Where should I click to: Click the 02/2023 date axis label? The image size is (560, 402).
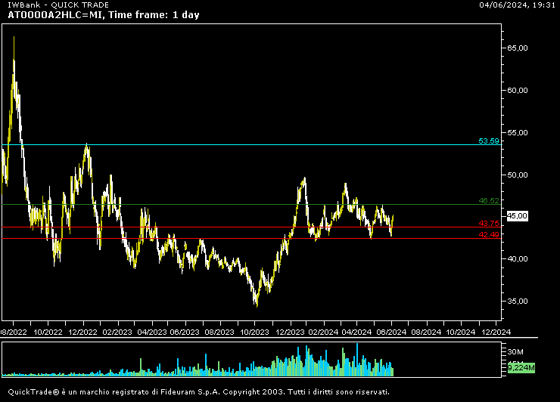pyautogui.click(x=117, y=332)
